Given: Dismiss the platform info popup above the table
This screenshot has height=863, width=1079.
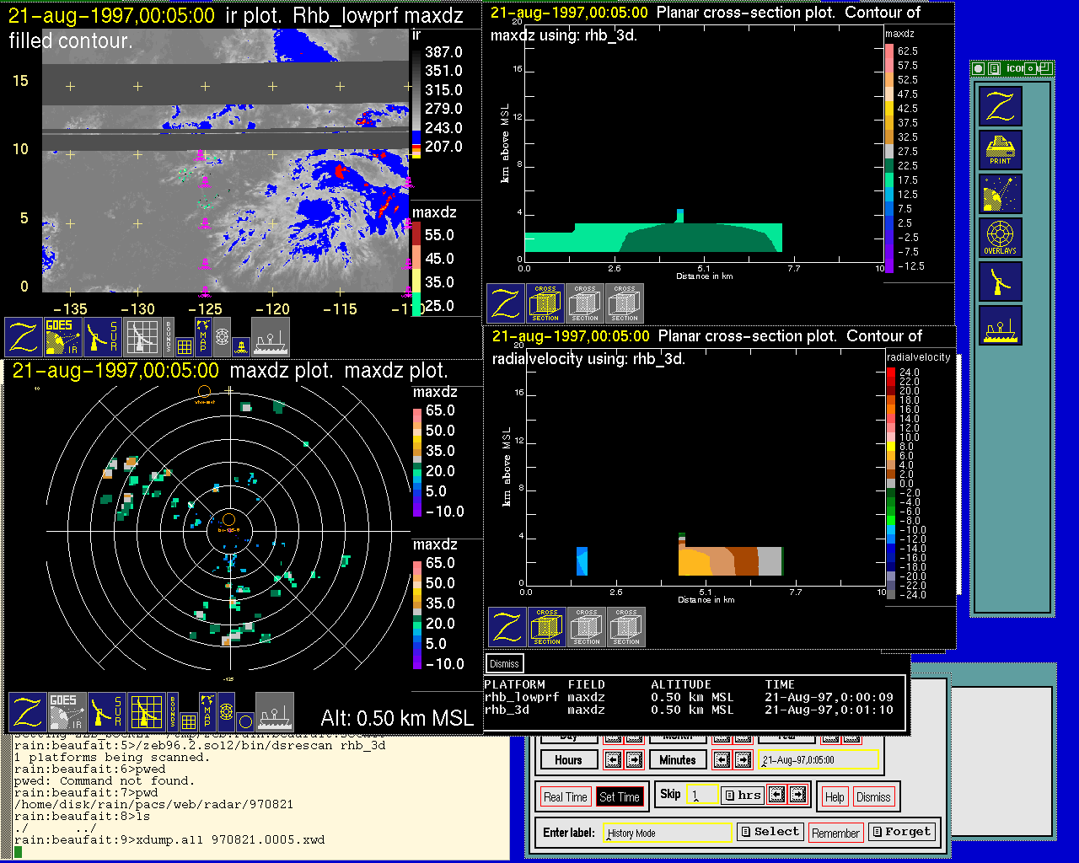Looking at the screenshot, I should coord(504,663).
